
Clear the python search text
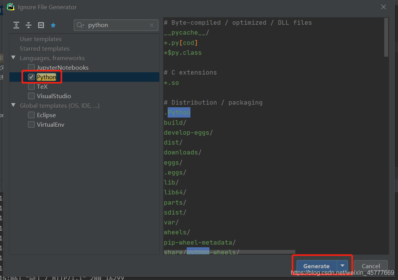click(152, 25)
